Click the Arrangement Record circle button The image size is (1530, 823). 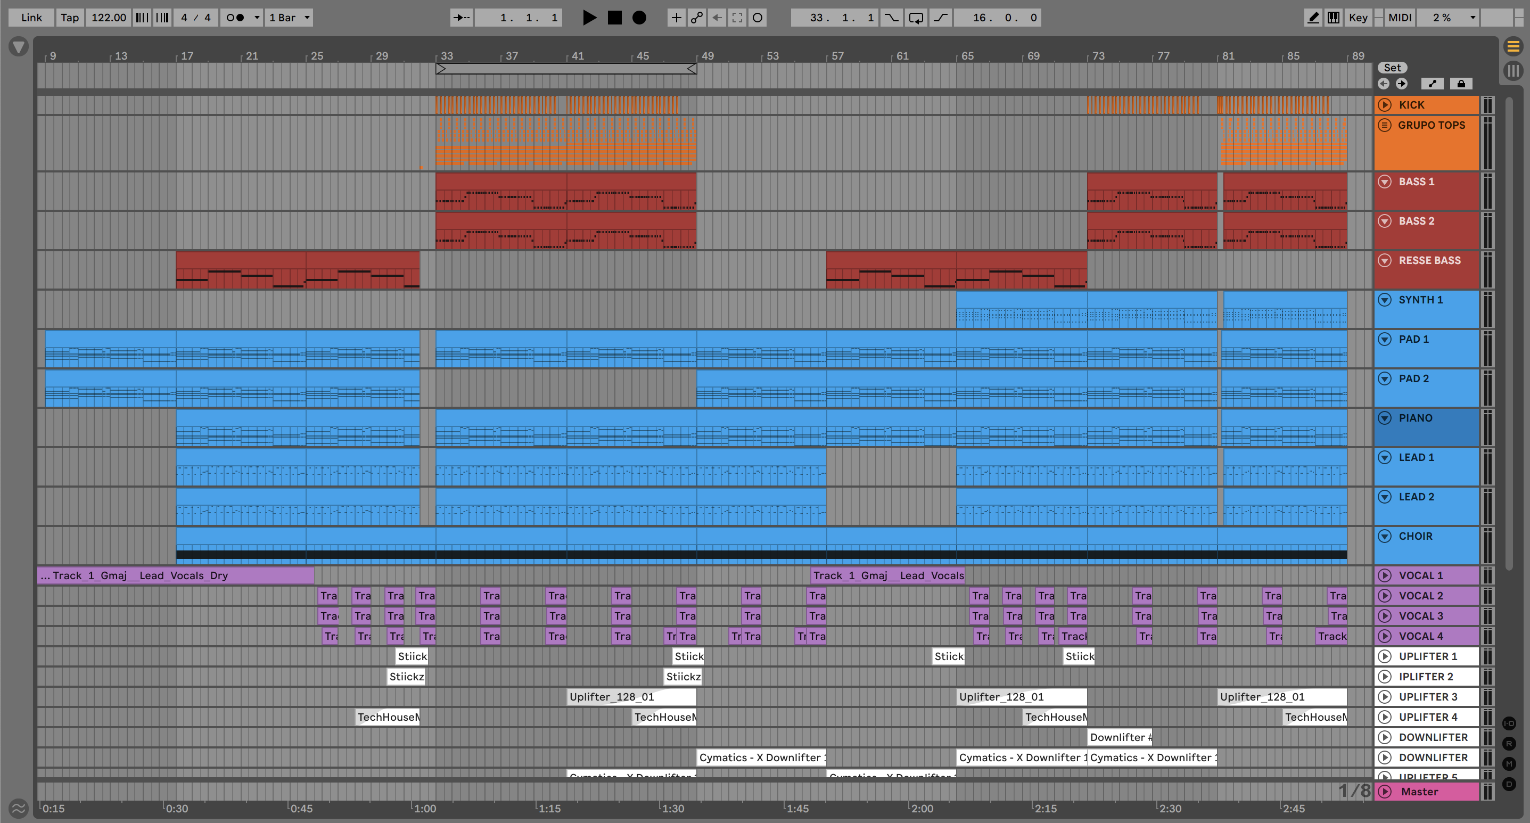point(639,18)
